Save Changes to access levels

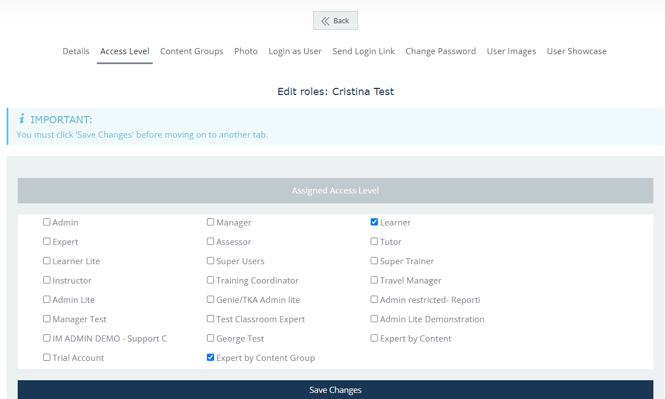click(x=335, y=390)
